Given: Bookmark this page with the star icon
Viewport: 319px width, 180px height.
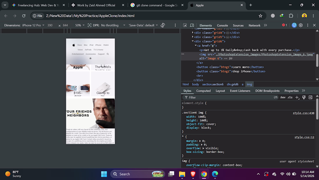Looking at the screenshot, I should [x=260, y=16].
